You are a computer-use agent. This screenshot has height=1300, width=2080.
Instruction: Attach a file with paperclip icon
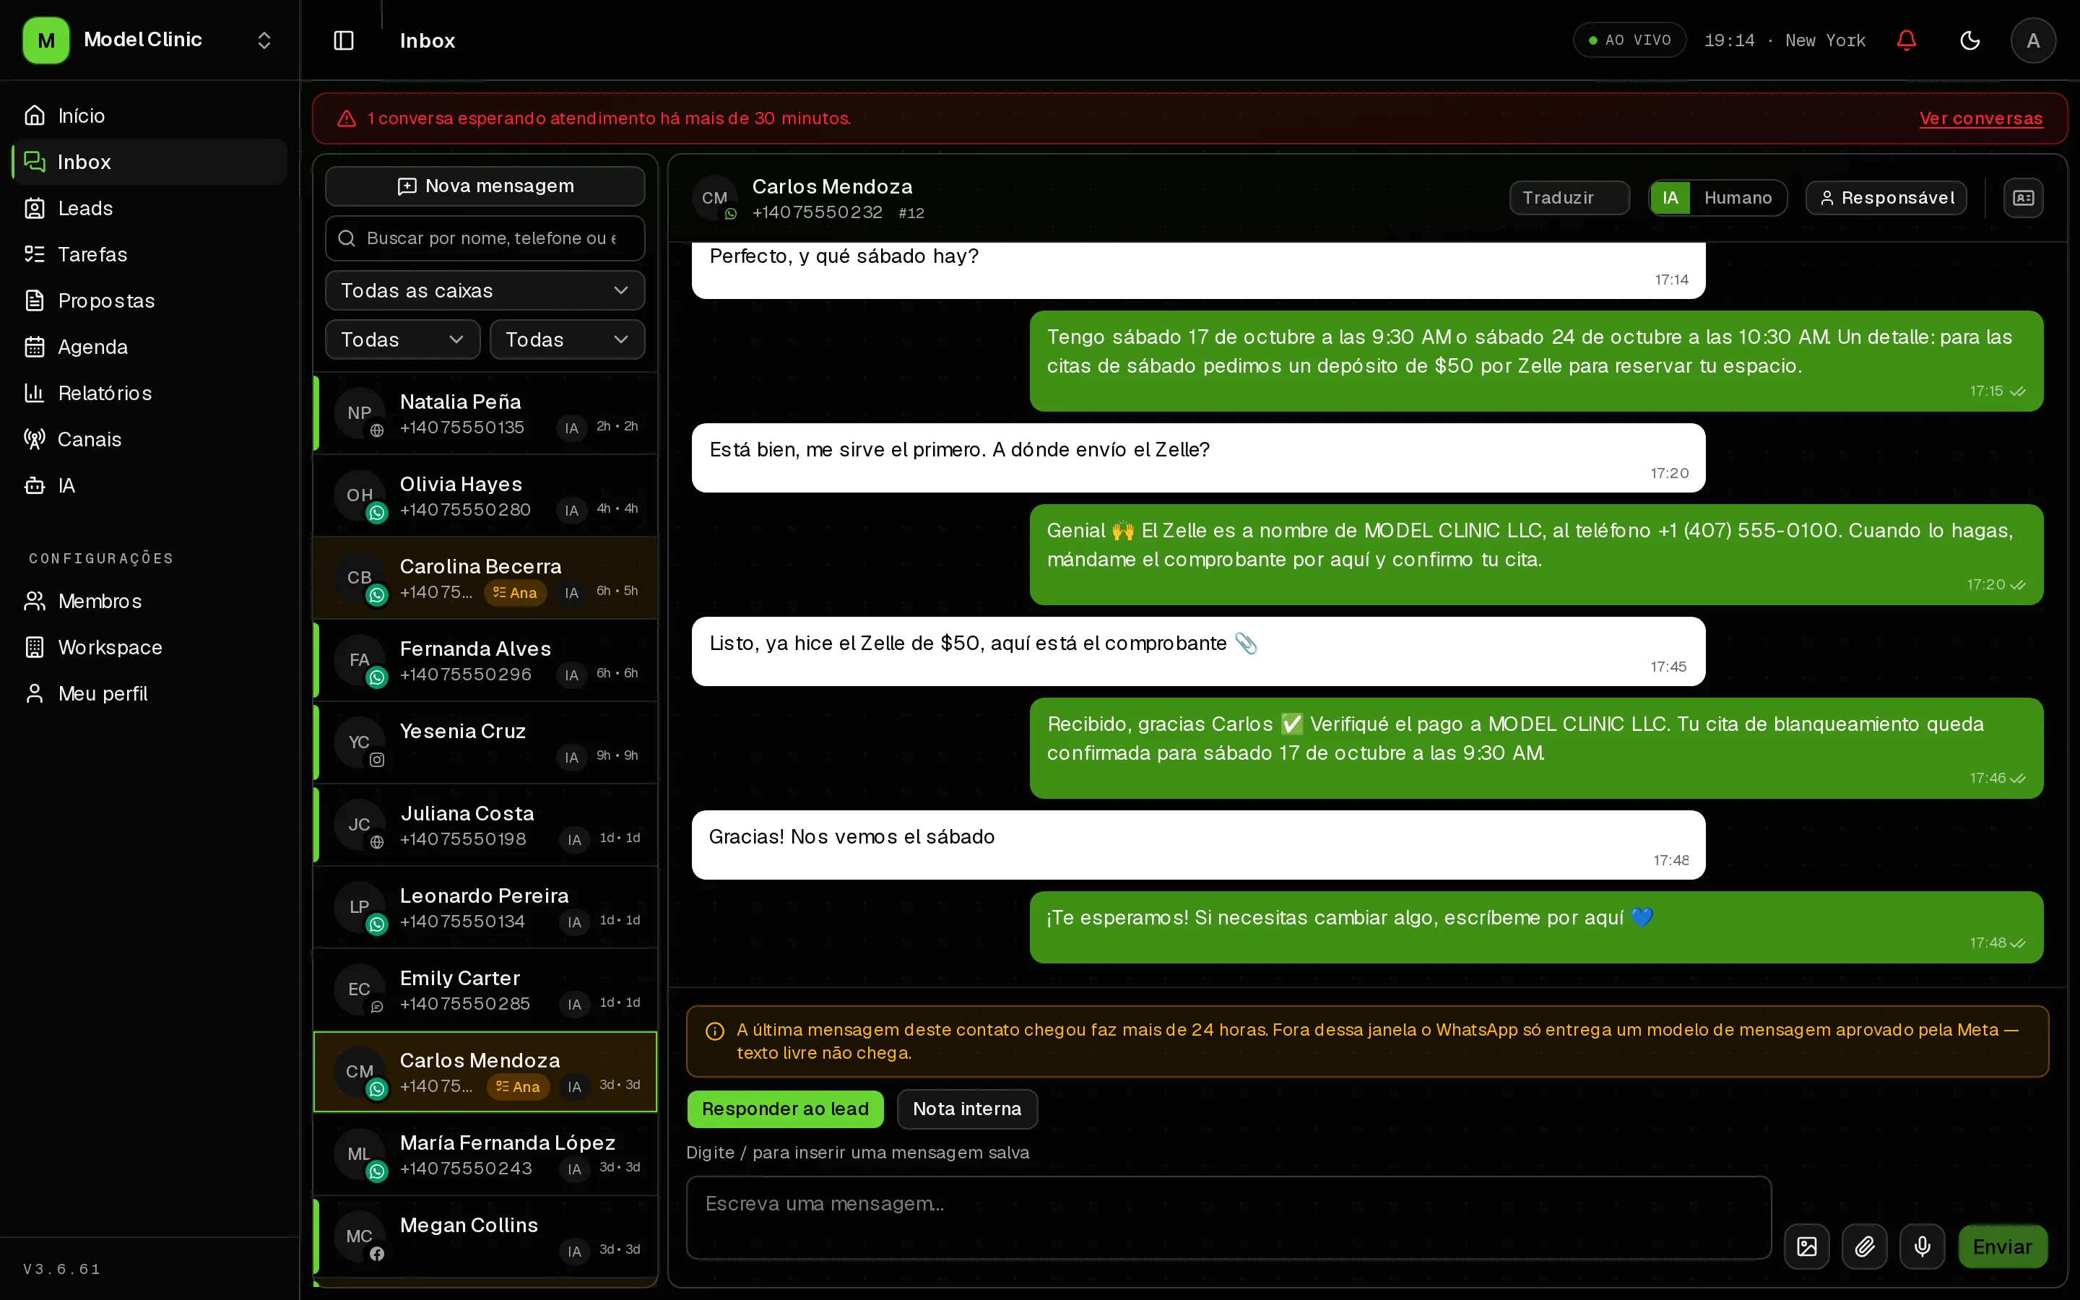click(1864, 1246)
